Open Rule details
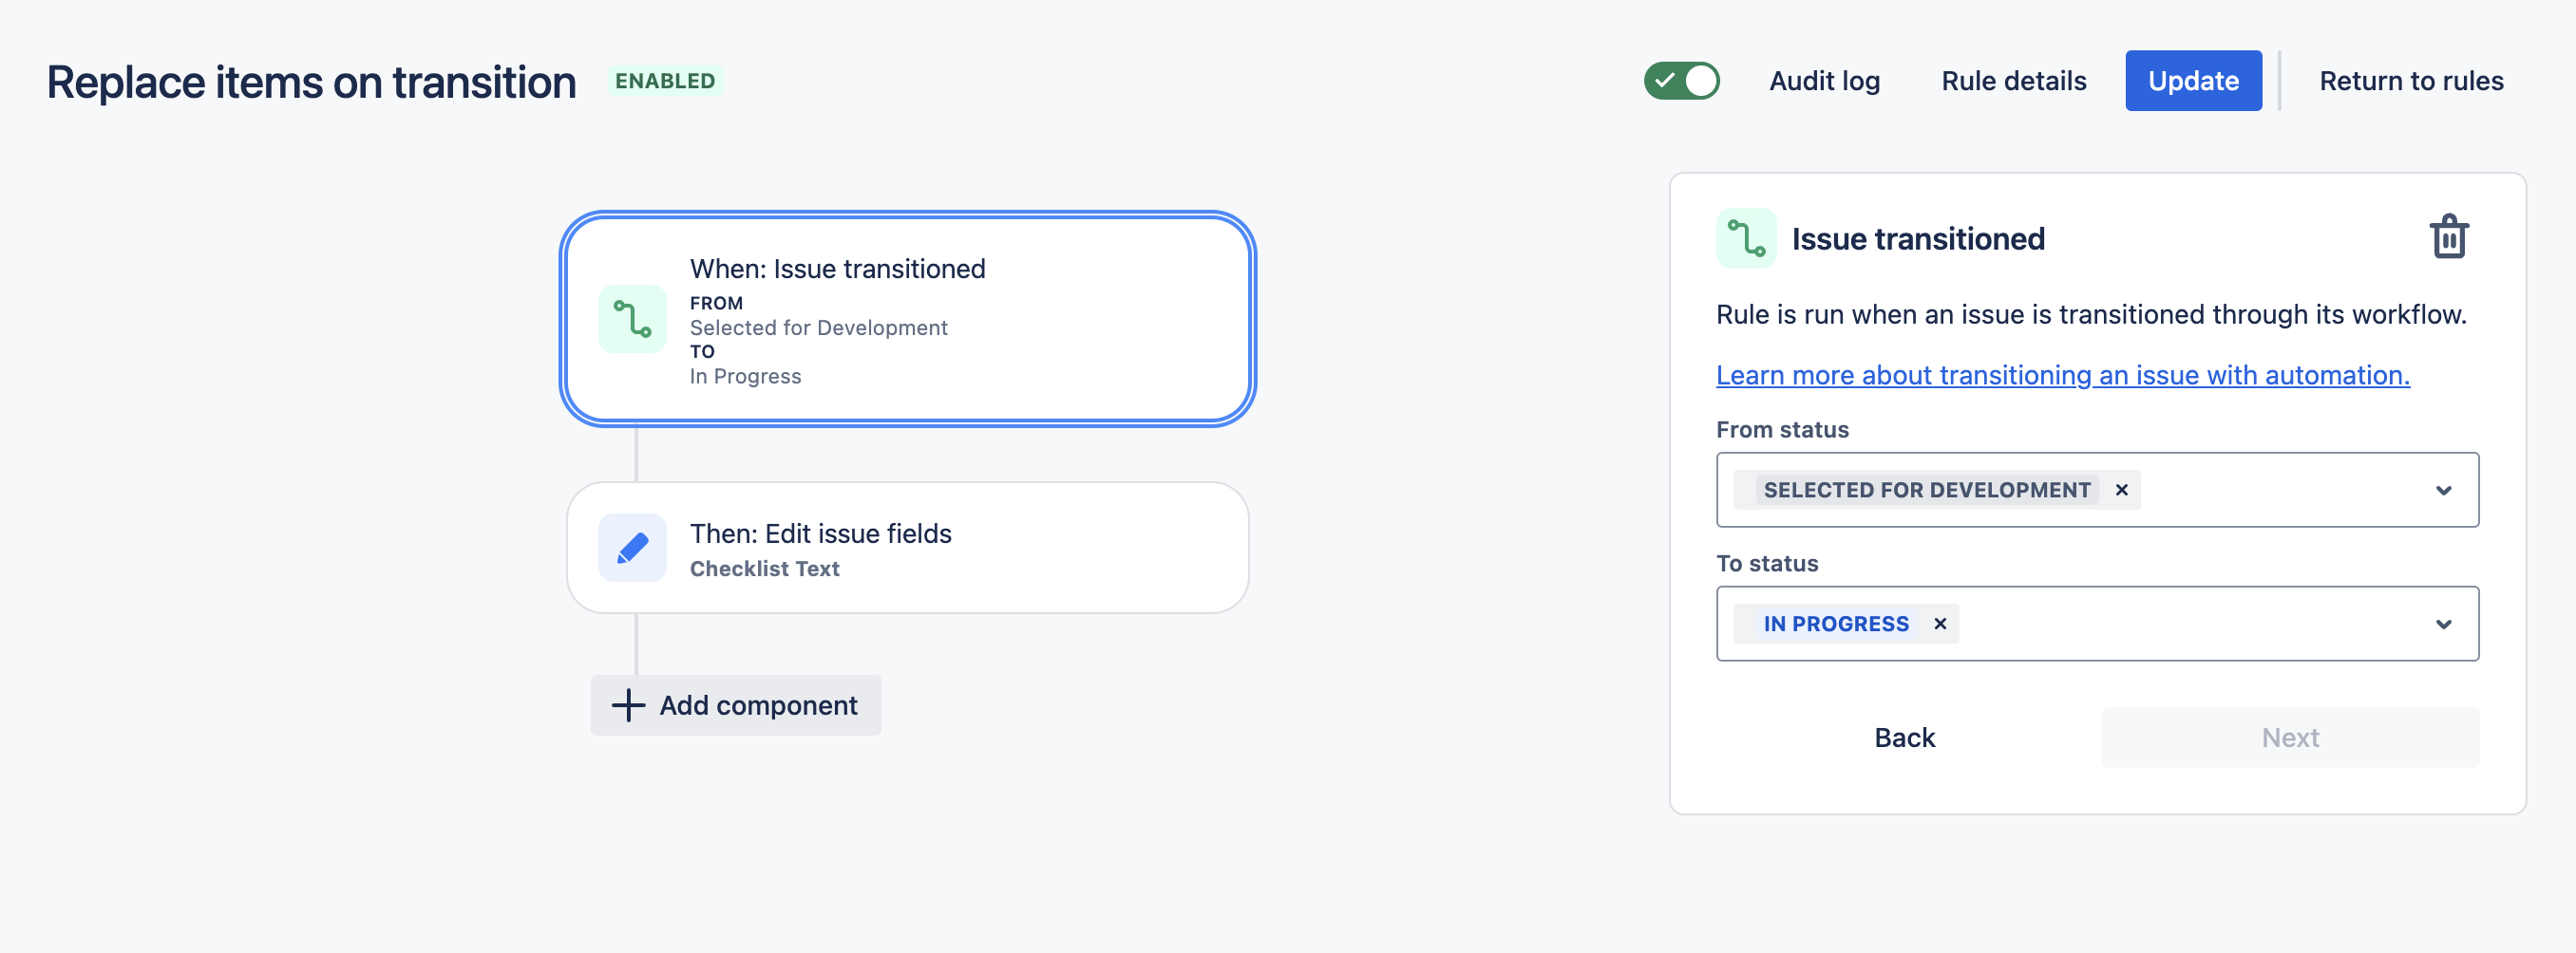Screen dimensions: 2576x953 2013,81
